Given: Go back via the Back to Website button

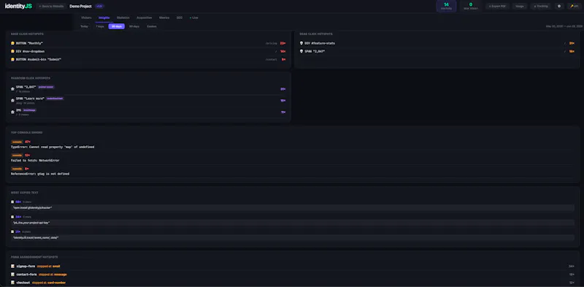Looking at the screenshot, I should (x=51, y=7).
